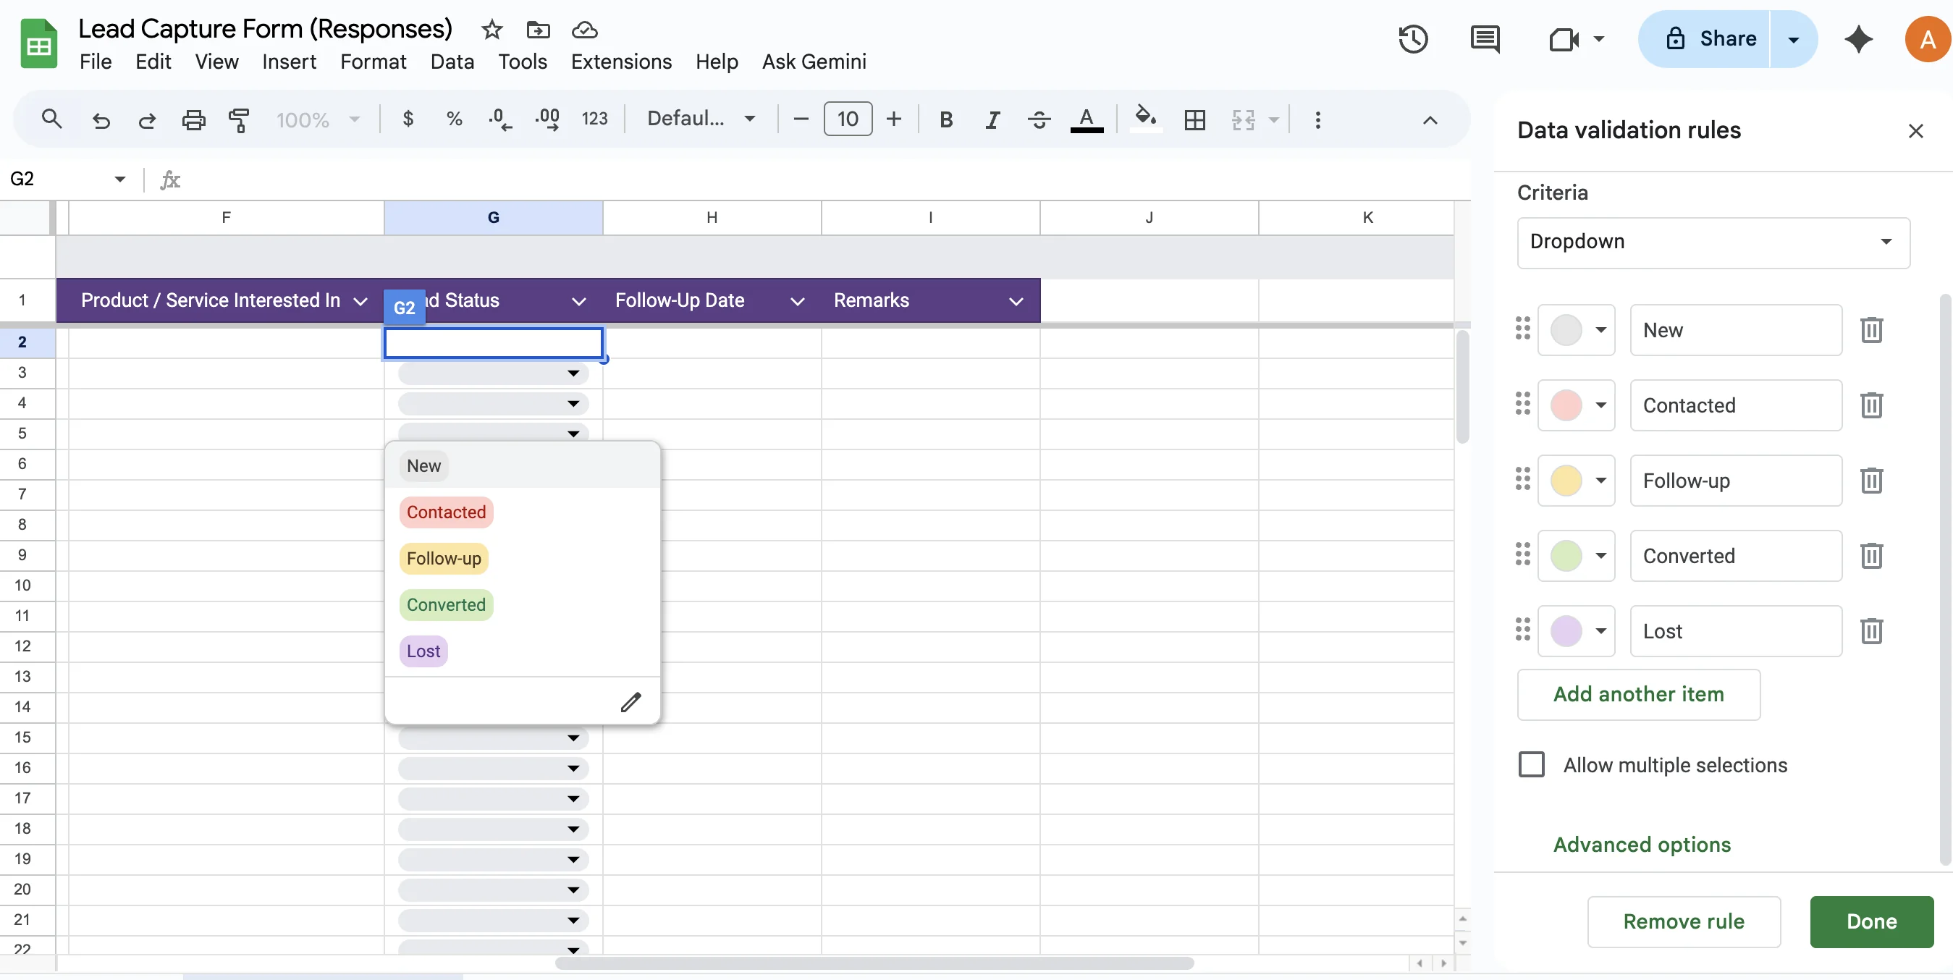Open the Ask Gemini menu
1953x980 pixels.
point(814,62)
